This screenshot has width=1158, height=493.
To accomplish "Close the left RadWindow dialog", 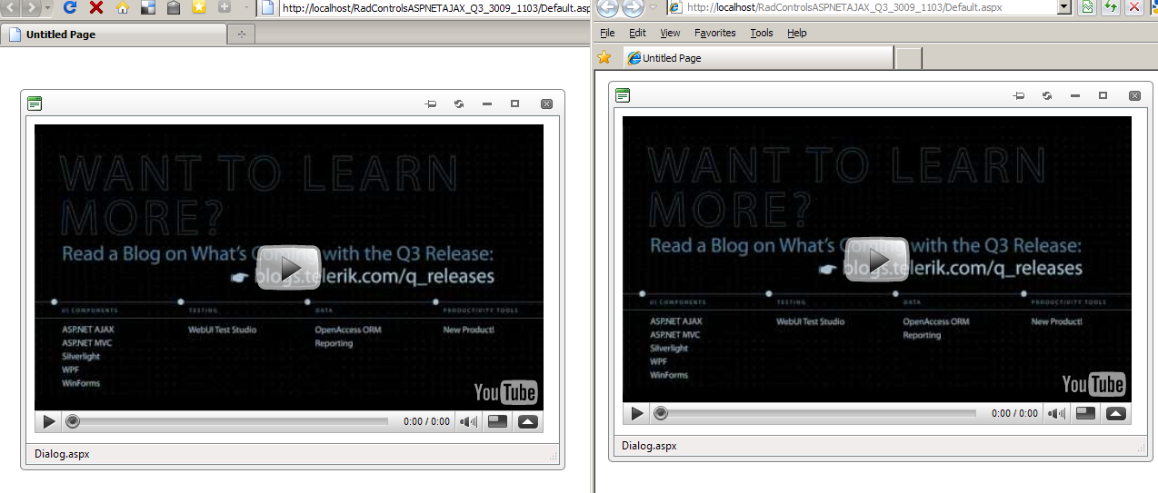I will point(546,104).
